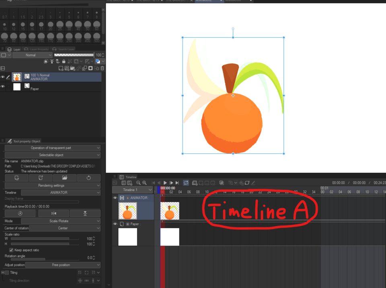Zoom in on the timeline
The image size is (386, 288).
tap(144, 183)
